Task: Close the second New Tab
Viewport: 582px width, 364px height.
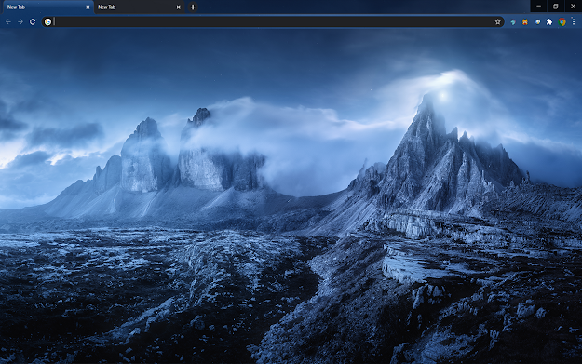Action: coord(178,7)
